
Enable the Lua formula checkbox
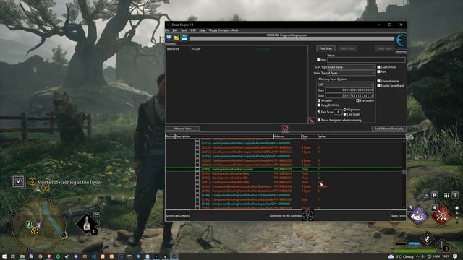point(378,67)
